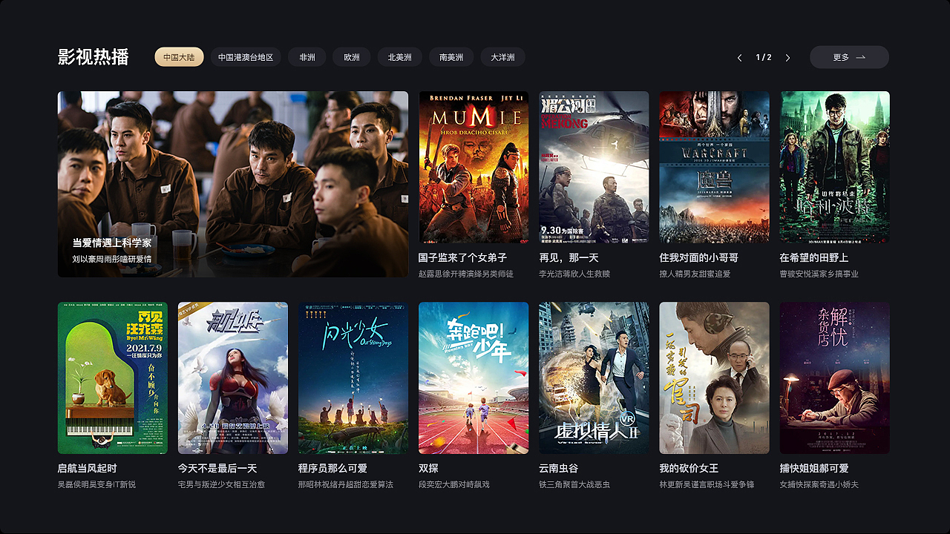Go to previous page with left chevron
The image size is (950, 534).
click(739, 58)
